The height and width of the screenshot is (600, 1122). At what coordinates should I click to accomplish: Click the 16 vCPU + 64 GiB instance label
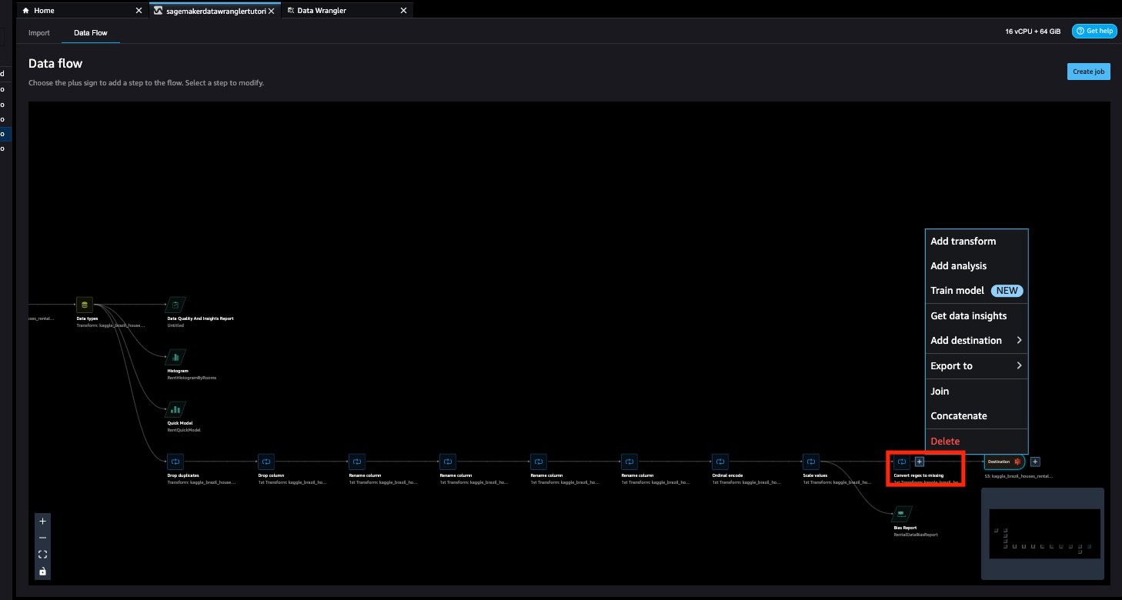[1033, 32]
